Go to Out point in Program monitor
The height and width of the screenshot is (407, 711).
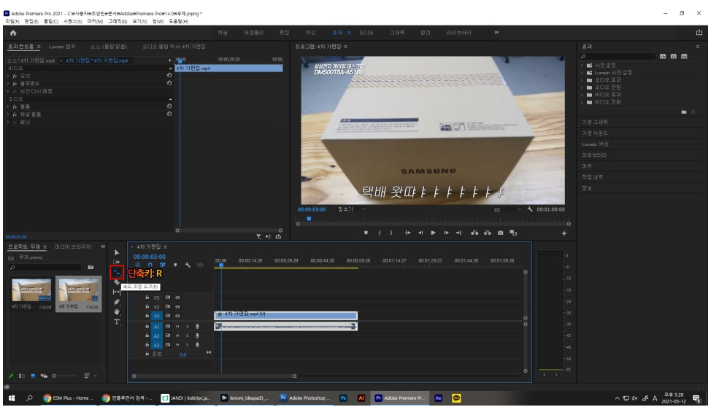click(459, 233)
